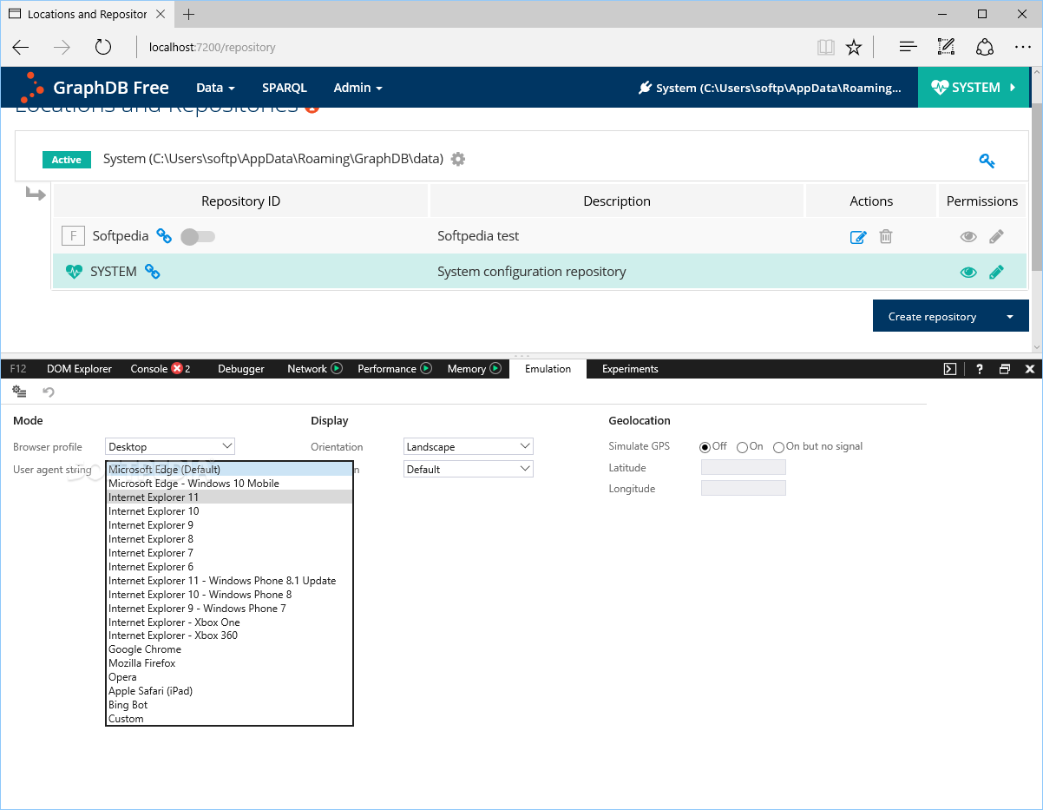Expand the SYSTEM repository selector
This screenshot has width=1043, height=810.
click(974, 88)
